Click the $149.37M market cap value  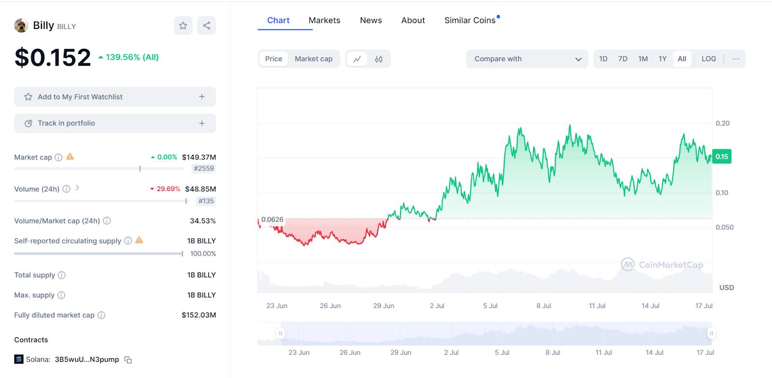point(199,157)
